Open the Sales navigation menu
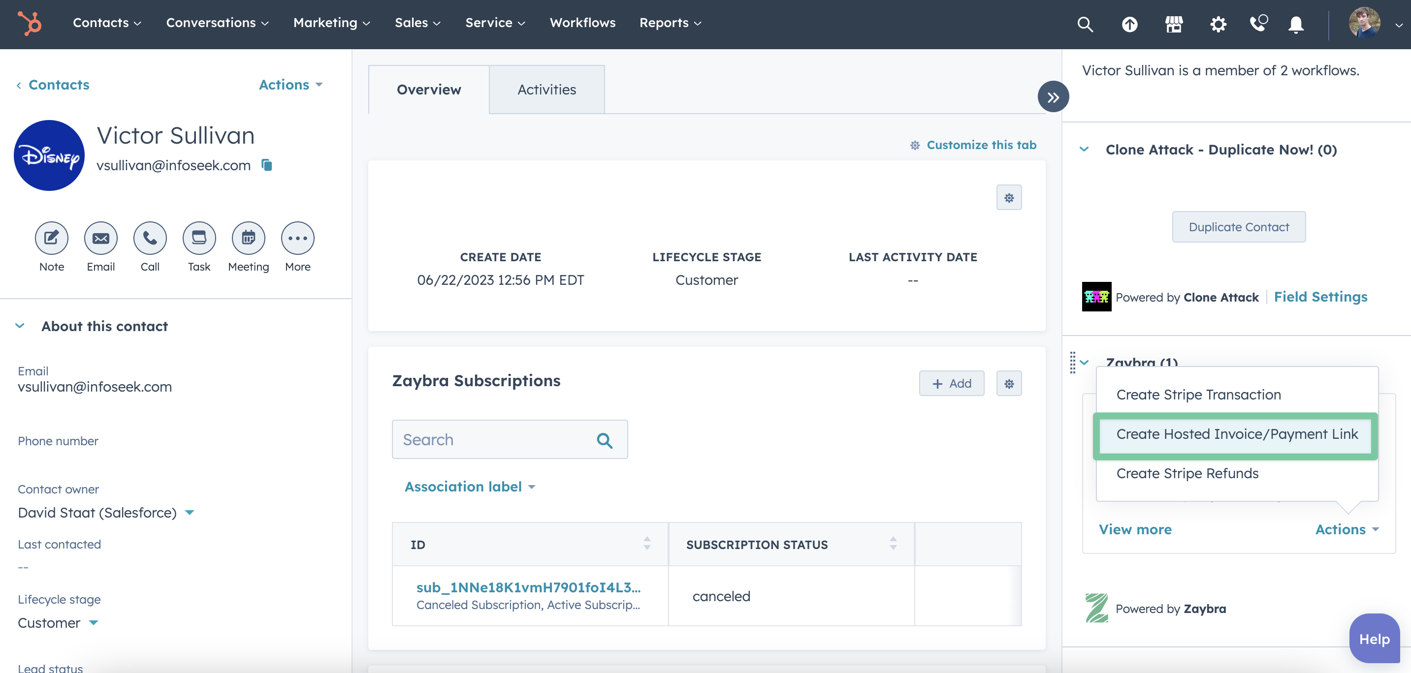Image resolution: width=1411 pixels, height=673 pixels. tap(417, 23)
